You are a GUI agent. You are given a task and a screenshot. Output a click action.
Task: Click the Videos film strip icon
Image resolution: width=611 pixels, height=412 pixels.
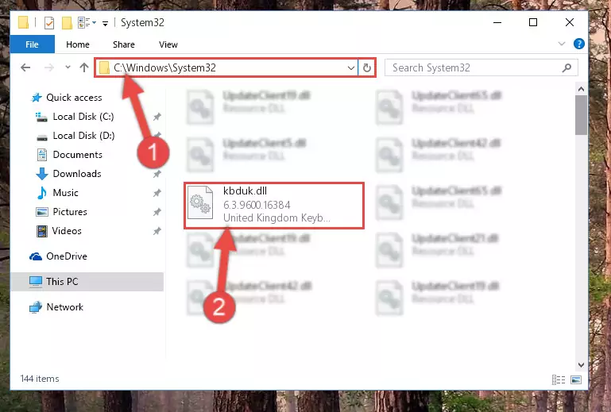click(42, 231)
